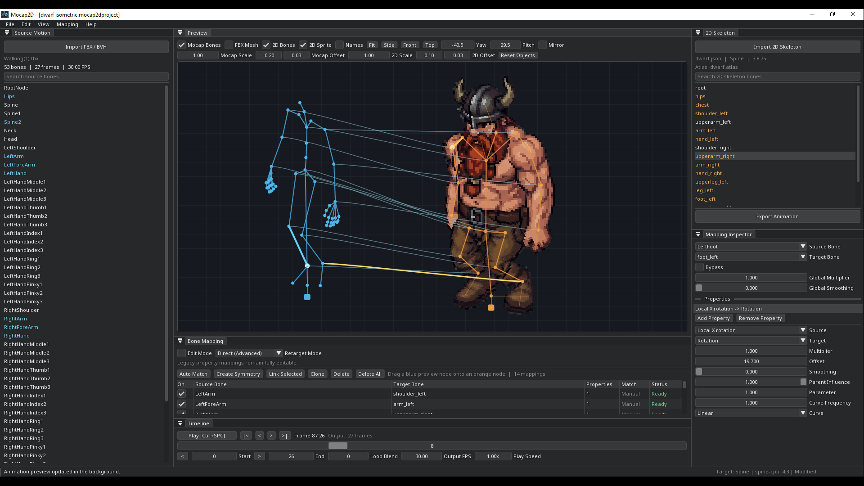This screenshot has width=864, height=486.
Task: Open the Target dropdown showing Rotation
Action: pyautogui.click(x=751, y=341)
